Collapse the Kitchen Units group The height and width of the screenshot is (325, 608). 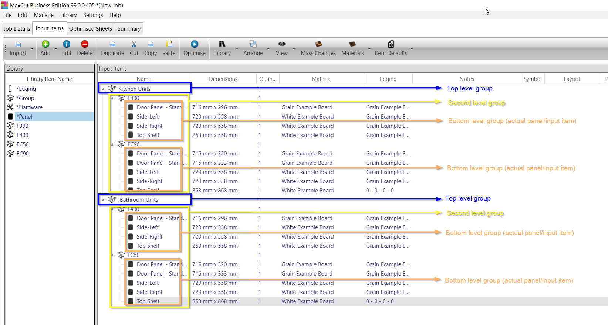point(103,89)
